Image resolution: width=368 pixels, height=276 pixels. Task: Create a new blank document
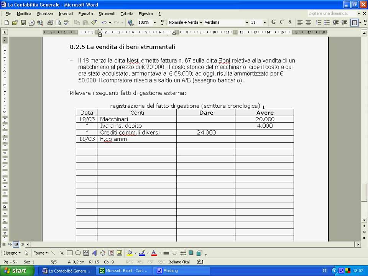[x=7, y=23]
